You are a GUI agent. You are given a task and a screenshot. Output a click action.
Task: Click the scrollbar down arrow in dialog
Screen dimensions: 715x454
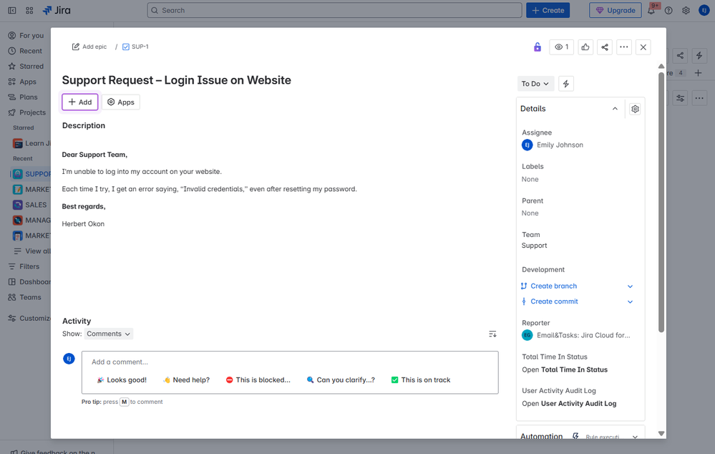coord(661,433)
